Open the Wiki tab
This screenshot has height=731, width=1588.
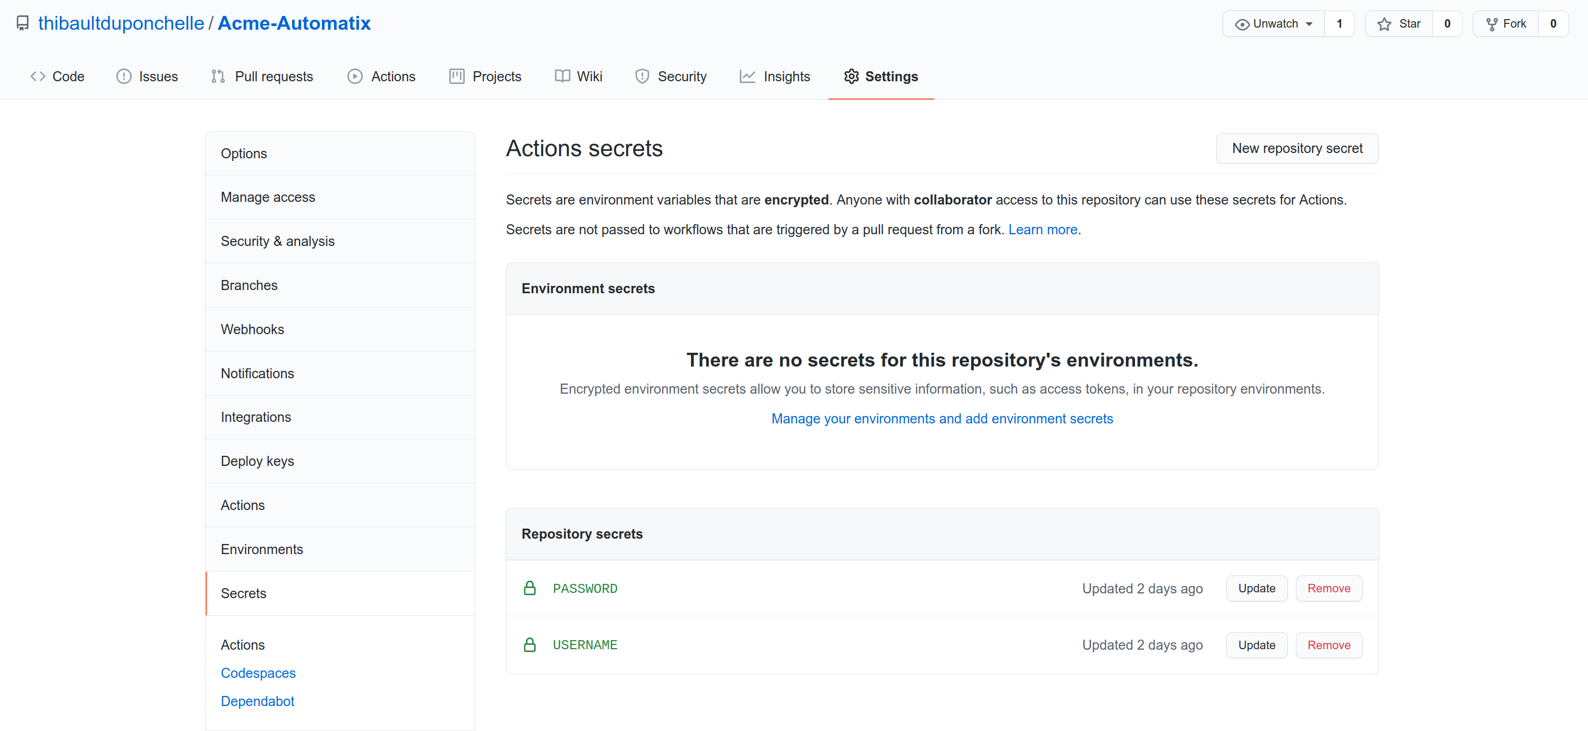[579, 76]
